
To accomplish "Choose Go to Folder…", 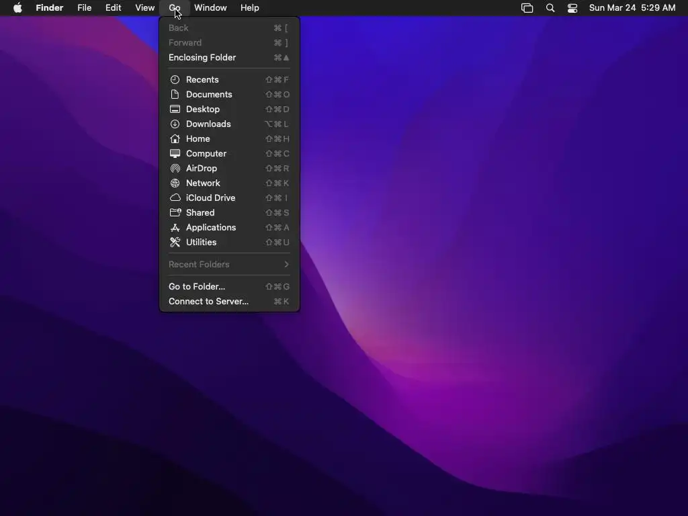I will (x=230, y=286).
